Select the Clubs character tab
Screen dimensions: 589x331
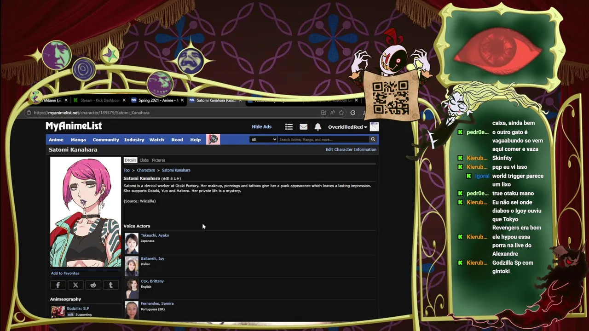(144, 160)
